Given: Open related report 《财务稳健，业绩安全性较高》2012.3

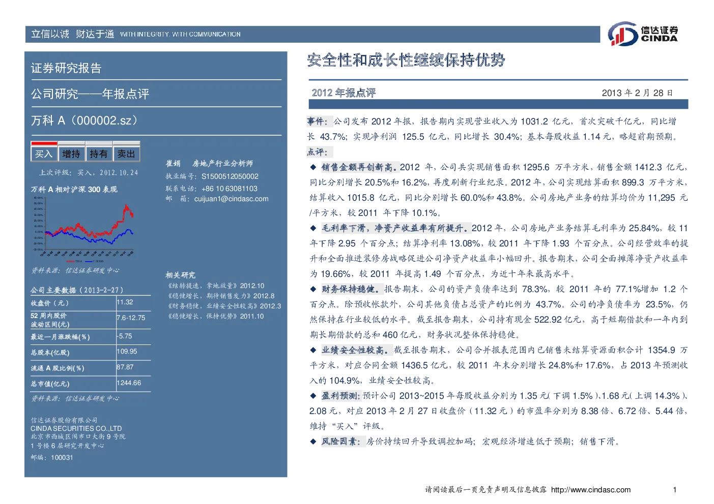Looking at the screenshot, I should 224,306.
